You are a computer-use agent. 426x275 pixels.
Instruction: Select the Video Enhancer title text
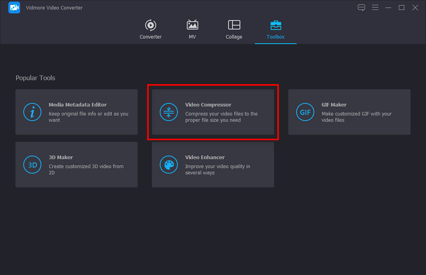click(x=204, y=157)
